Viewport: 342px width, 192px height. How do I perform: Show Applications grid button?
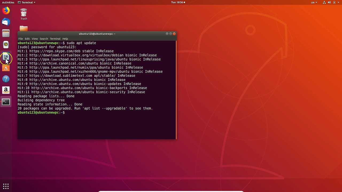tap(6, 186)
